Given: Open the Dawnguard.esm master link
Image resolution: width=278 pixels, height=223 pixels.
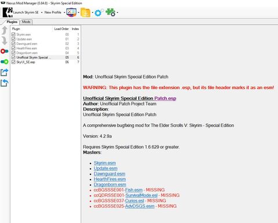Looking at the screenshot, I should pyautogui.click(x=109, y=174).
